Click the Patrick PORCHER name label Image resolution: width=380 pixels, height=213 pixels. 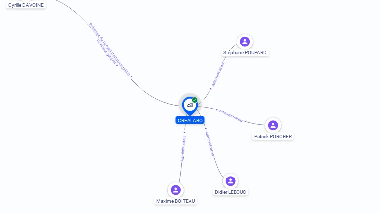(x=273, y=137)
